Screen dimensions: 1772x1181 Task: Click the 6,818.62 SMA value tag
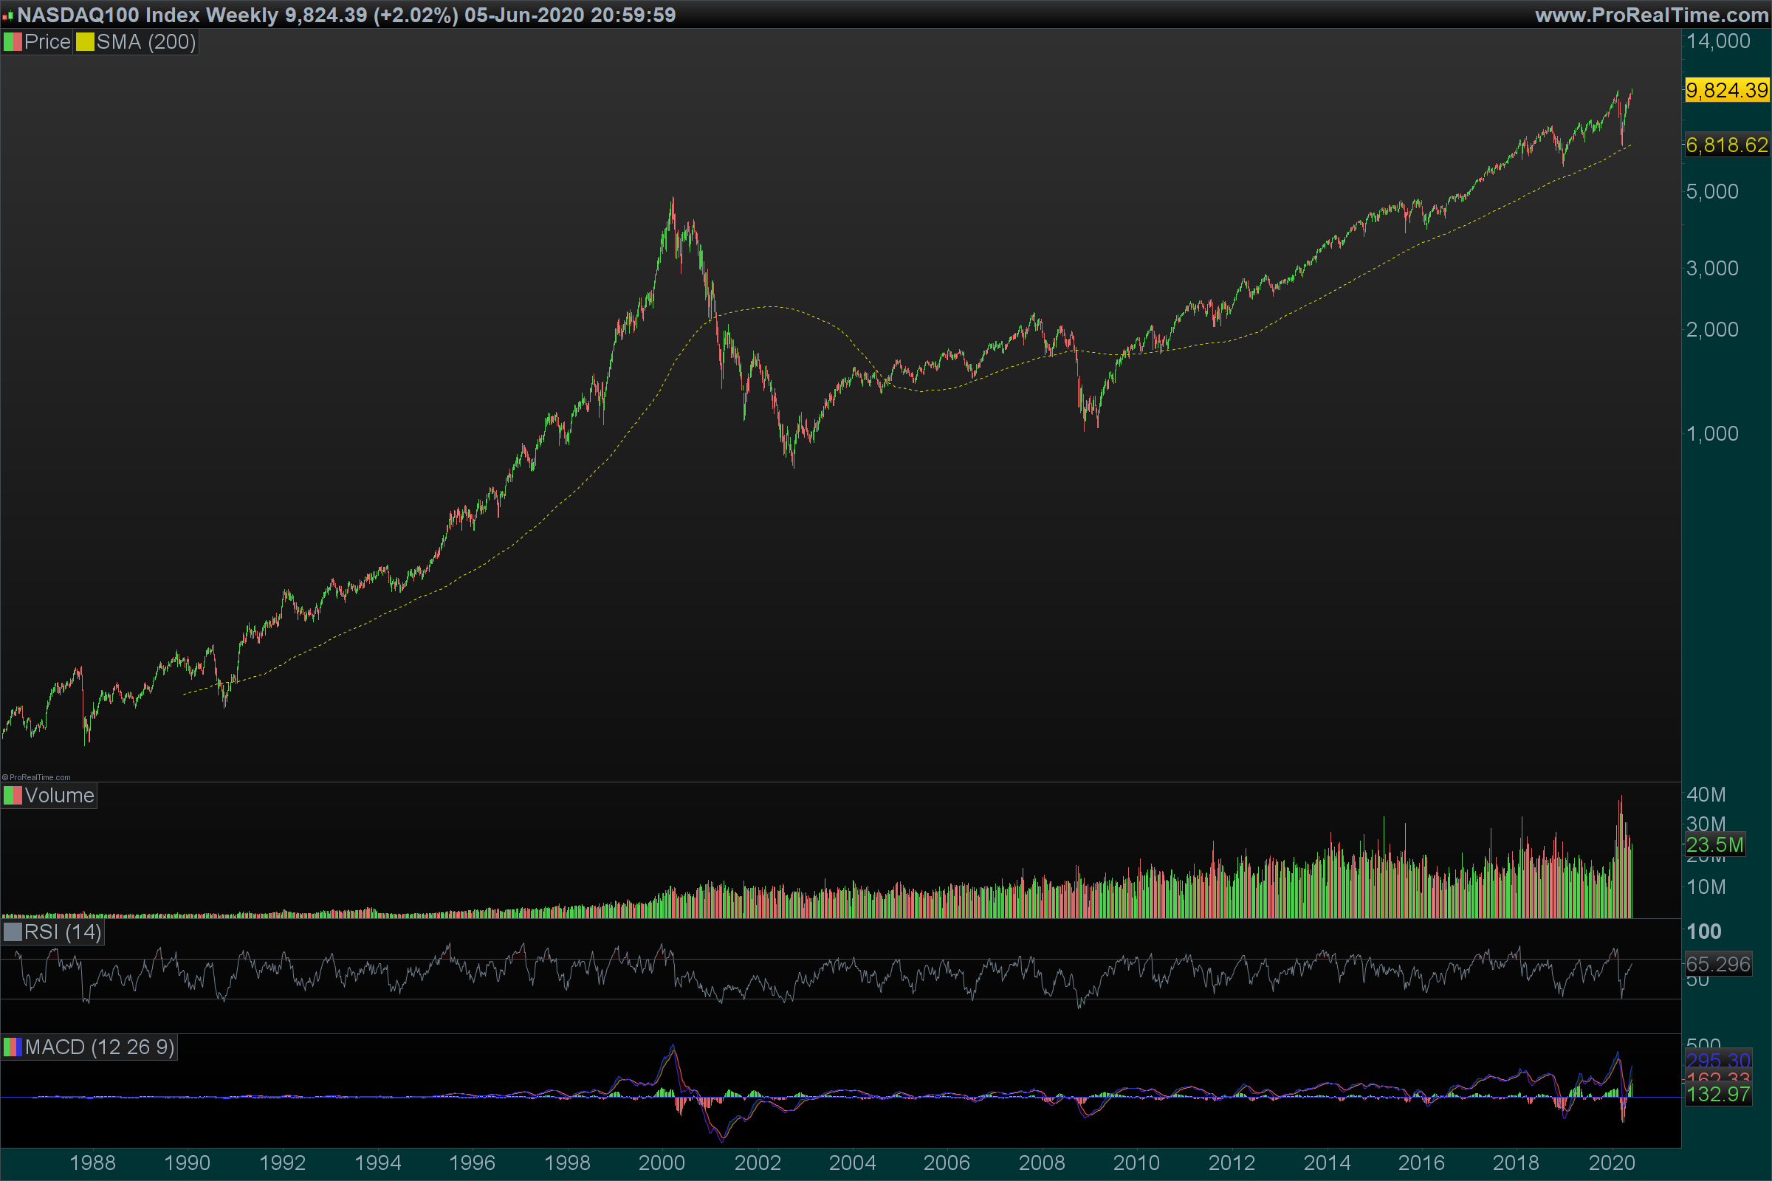1726,145
